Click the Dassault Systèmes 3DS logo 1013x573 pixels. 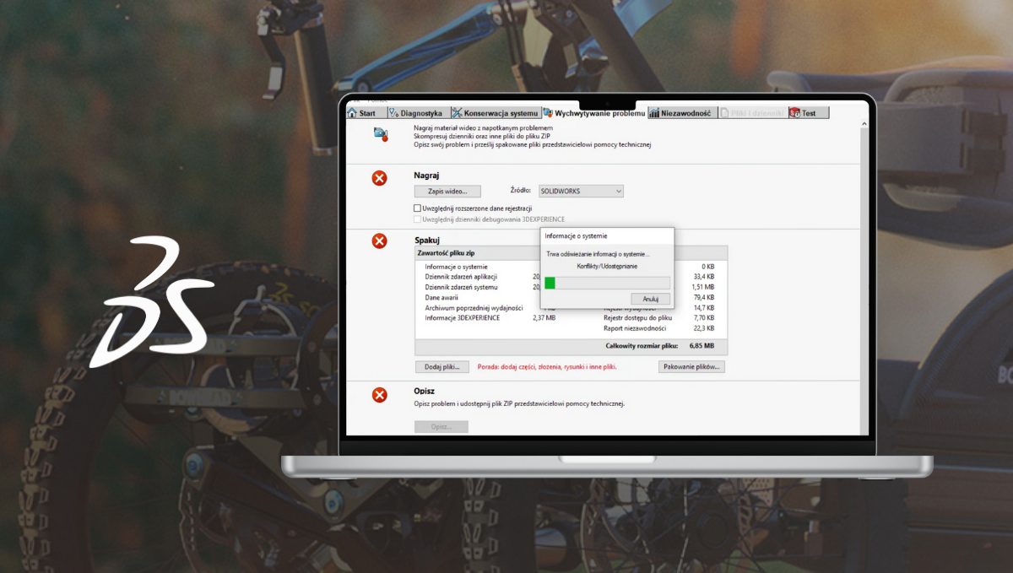point(149,303)
